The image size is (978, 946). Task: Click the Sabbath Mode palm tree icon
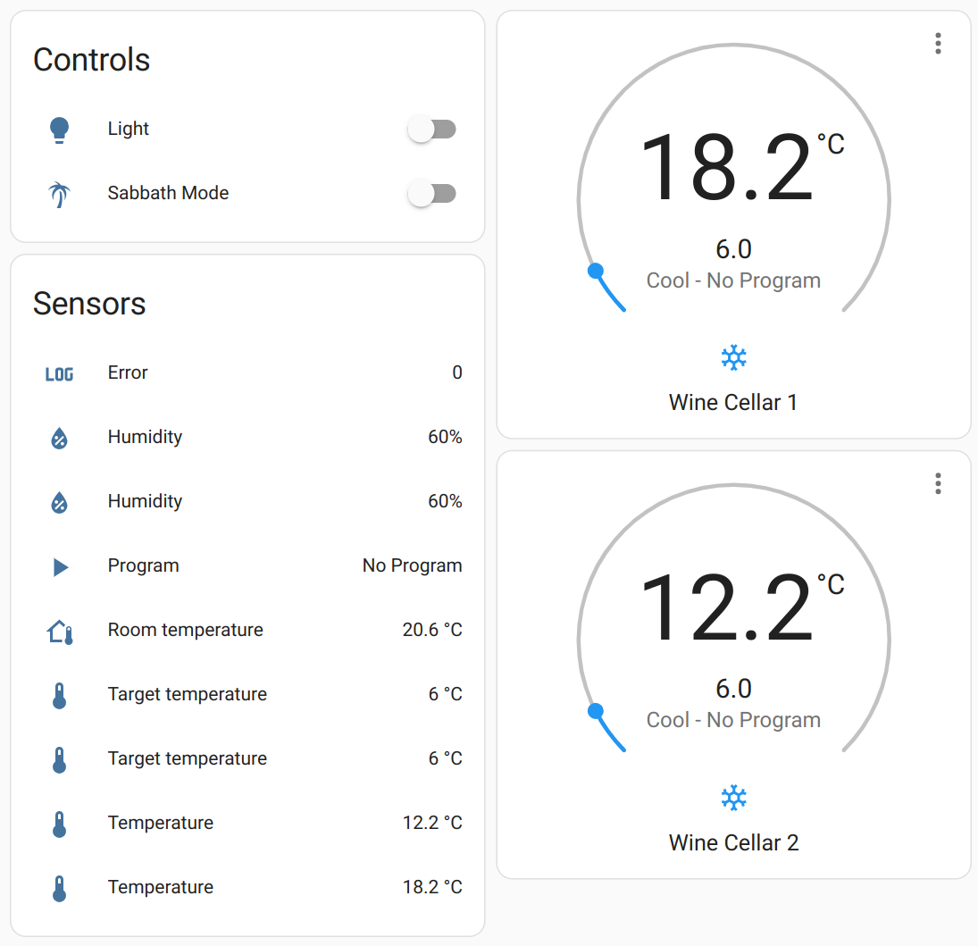(59, 194)
